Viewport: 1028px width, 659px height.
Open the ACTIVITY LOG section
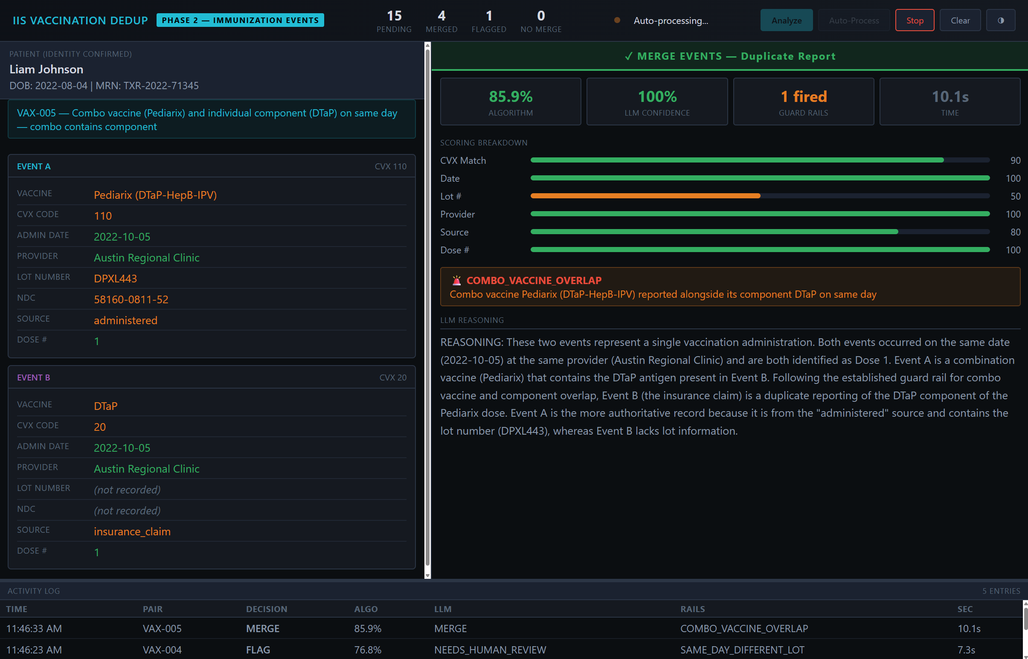[34, 591]
